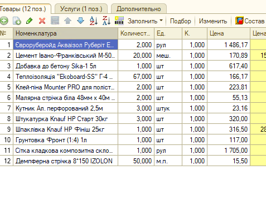Click unit штук in the Кутник row
Image resolution: width=266 pixels, height=210 pixels.
point(168,108)
